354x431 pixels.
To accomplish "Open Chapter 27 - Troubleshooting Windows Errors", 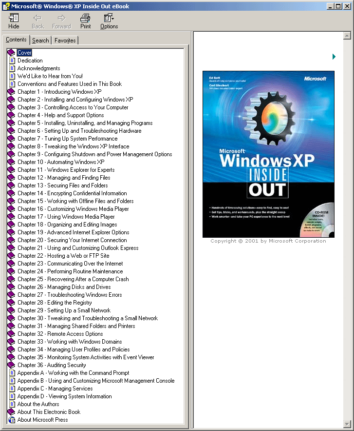I will (x=70, y=295).
